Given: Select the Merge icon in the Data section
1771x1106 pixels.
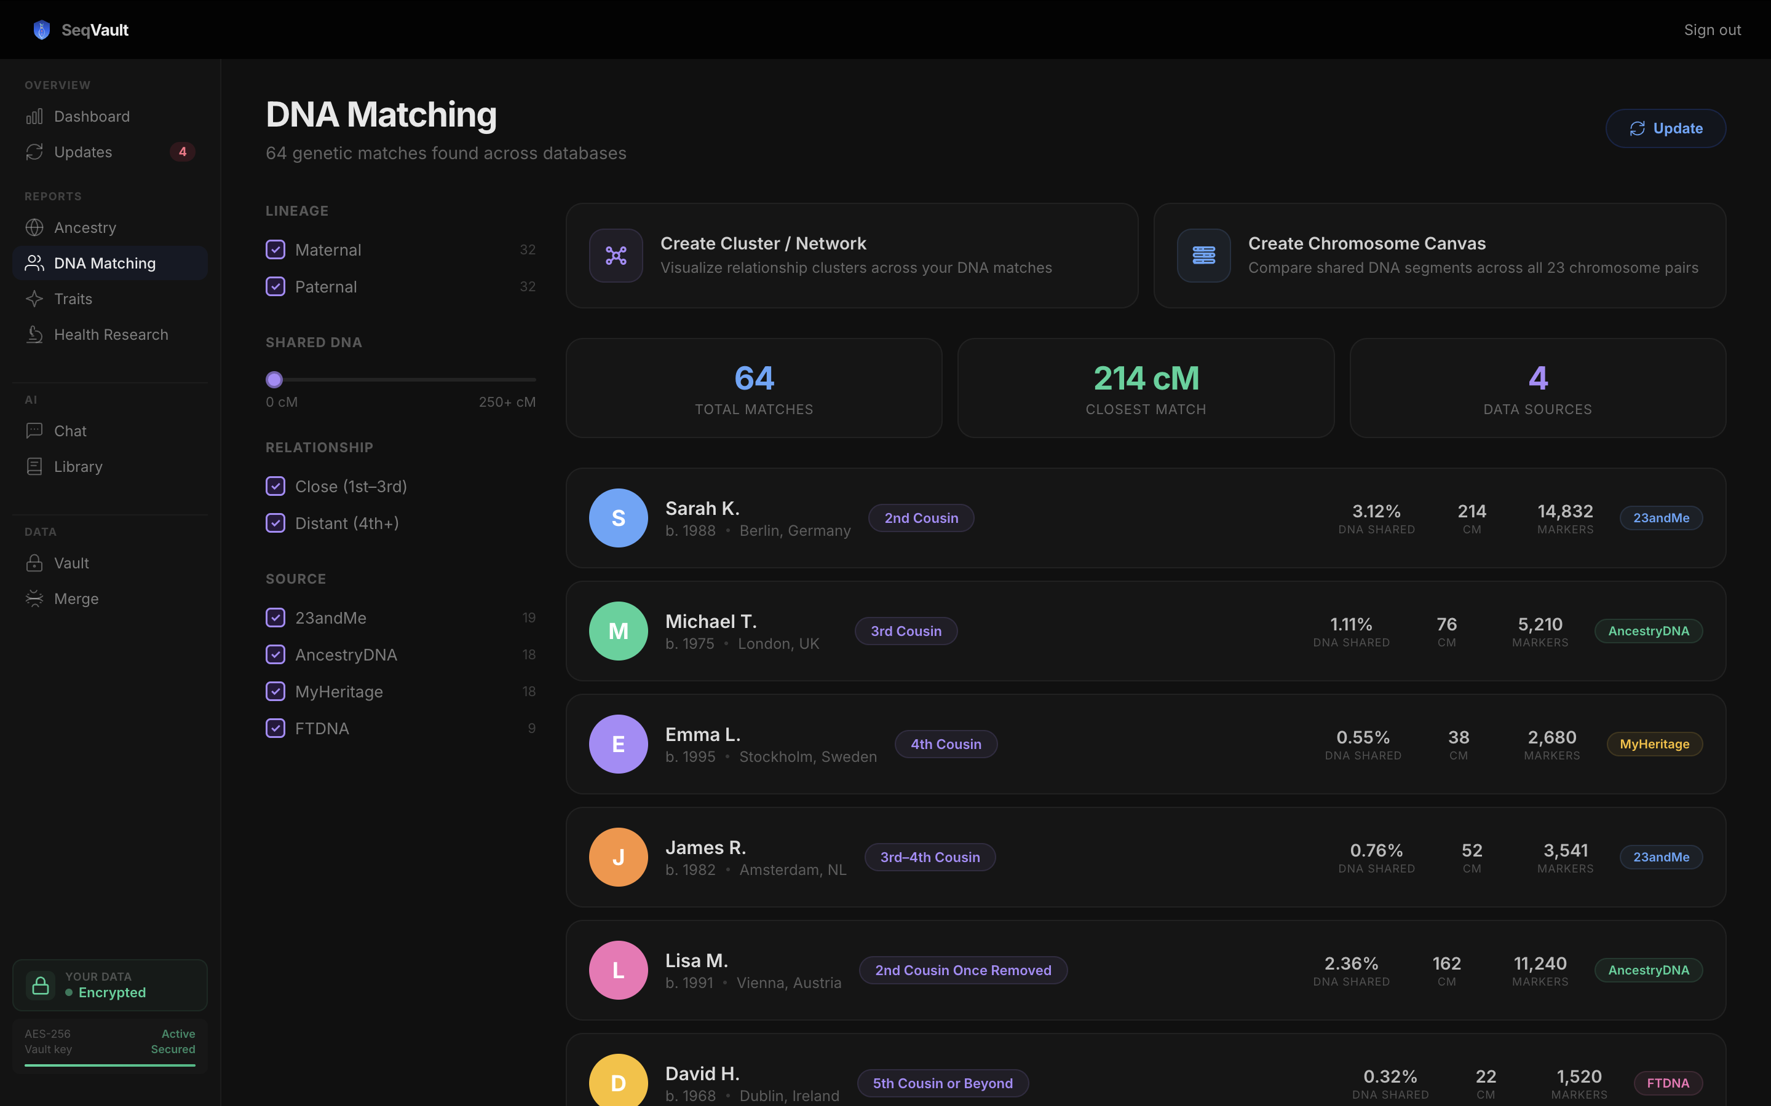Looking at the screenshot, I should (x=34, y=598).
